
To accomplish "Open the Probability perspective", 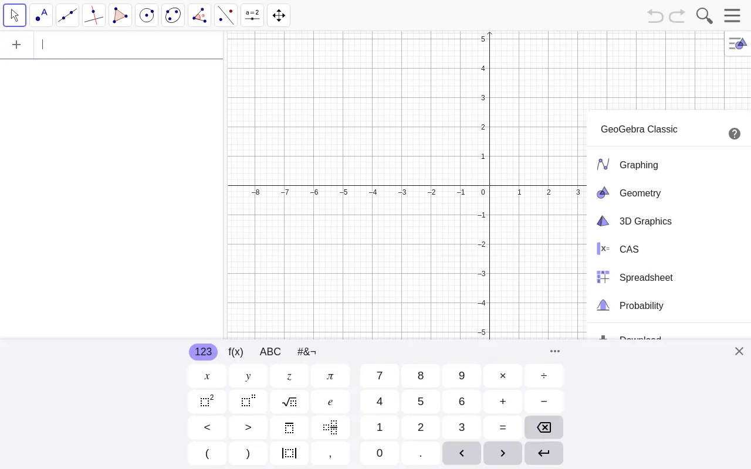I will pos(669,305).
